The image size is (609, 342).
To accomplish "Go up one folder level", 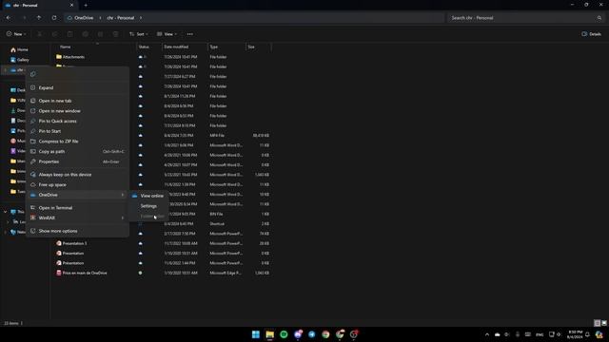I will [39, 18].
